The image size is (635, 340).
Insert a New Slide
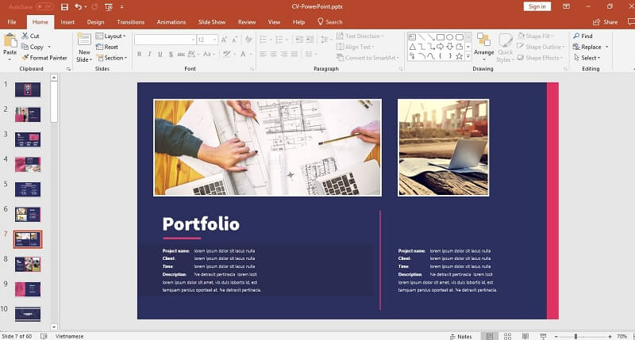[83, 46]
